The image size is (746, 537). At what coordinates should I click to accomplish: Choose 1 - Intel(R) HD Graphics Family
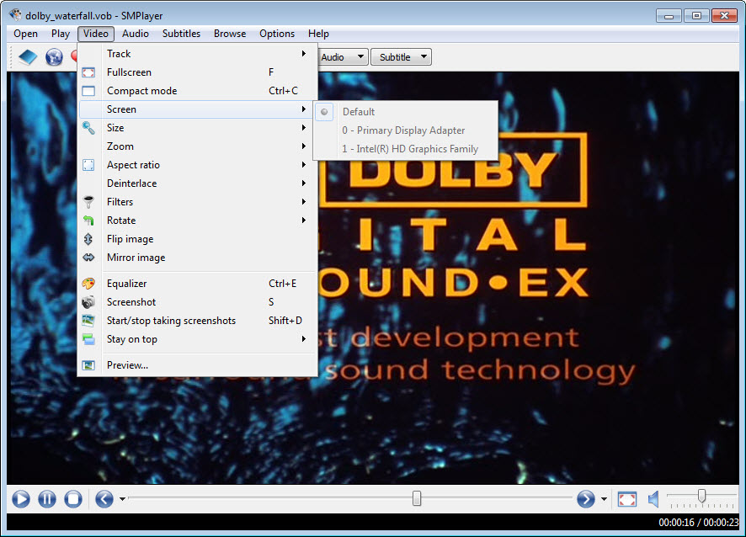point(405,149)
